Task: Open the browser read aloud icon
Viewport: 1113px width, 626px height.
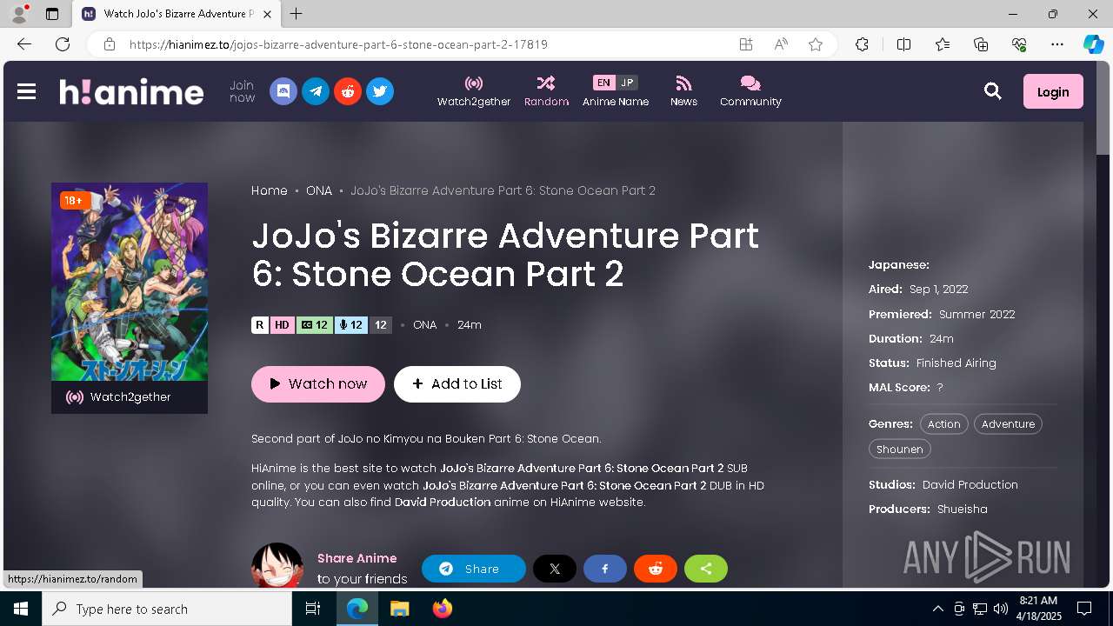Action: tap(781, 44)
